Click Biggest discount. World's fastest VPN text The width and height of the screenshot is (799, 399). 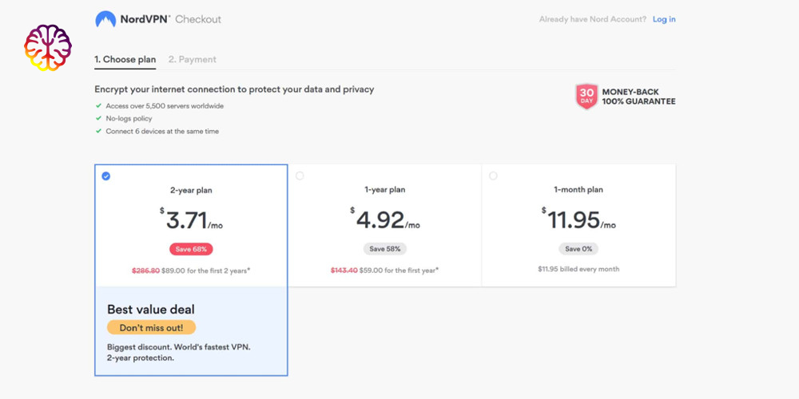(x=179, y=347)
